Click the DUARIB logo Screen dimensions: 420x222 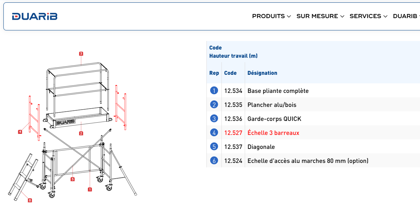[35, 16]
